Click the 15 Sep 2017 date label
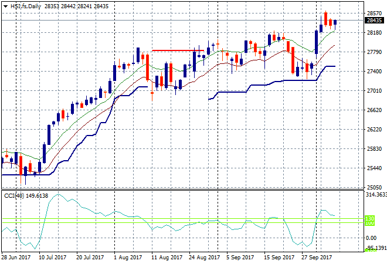The height and width of the screenshot is (264, 387). [279, 258]
